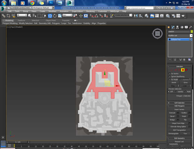Click the Extrude button
This screenshot has height=149, width=194.
172,112
